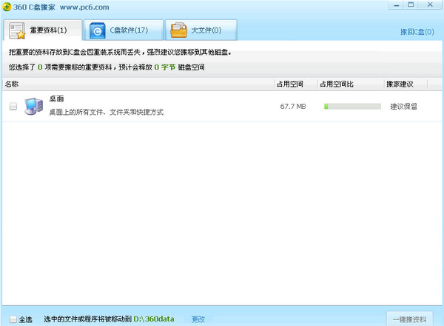Click the orange folder large files icon

[178, 30]
